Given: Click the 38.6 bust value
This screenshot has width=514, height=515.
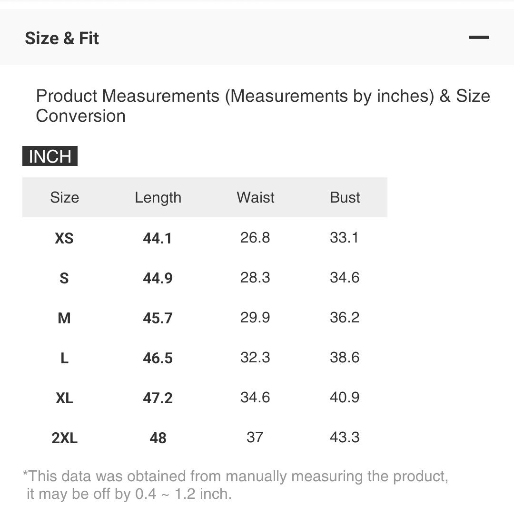Looking at the screenshot, I should 345,357.
